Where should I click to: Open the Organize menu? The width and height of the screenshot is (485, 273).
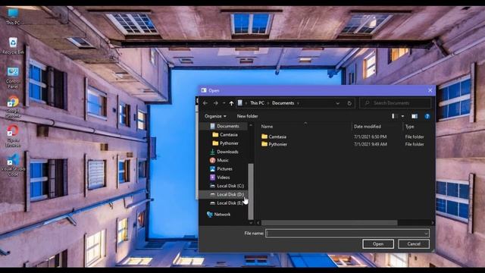coord(215,116)
